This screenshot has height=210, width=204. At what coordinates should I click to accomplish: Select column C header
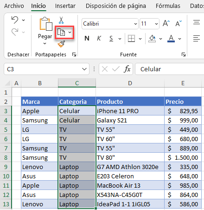coord(77,83)
